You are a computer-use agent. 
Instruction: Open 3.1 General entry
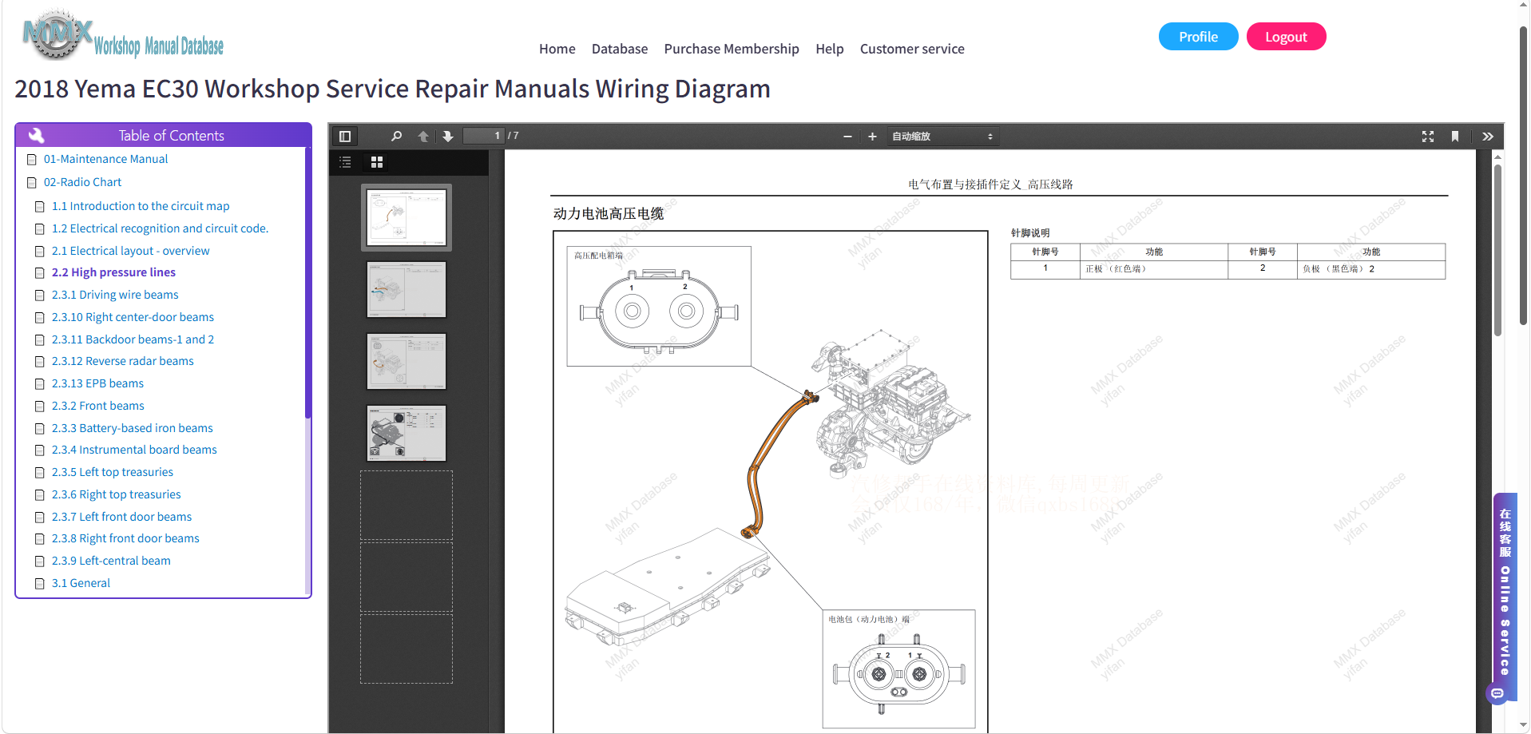[x=81, y=583]
